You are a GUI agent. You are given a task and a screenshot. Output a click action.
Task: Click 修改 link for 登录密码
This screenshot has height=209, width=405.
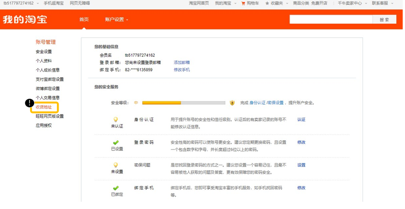coord(301,143)
